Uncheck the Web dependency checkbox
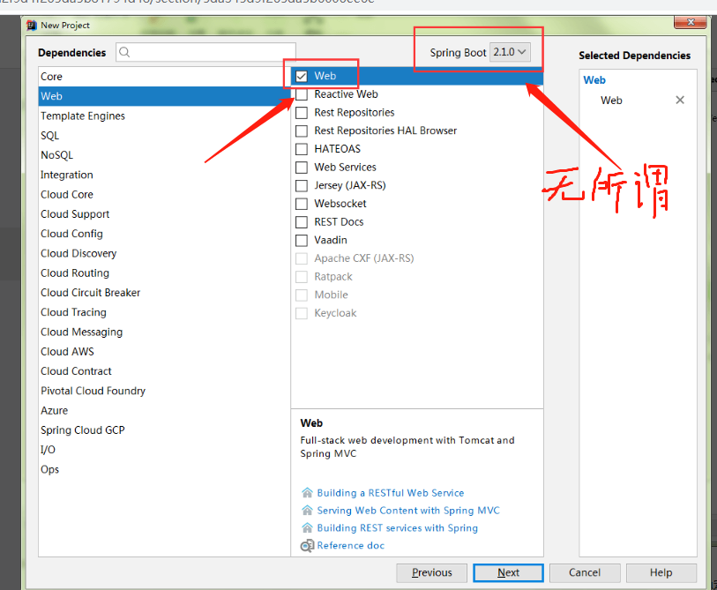The width and height of the screenshot is (717, 590). click(x=302, y=76)
